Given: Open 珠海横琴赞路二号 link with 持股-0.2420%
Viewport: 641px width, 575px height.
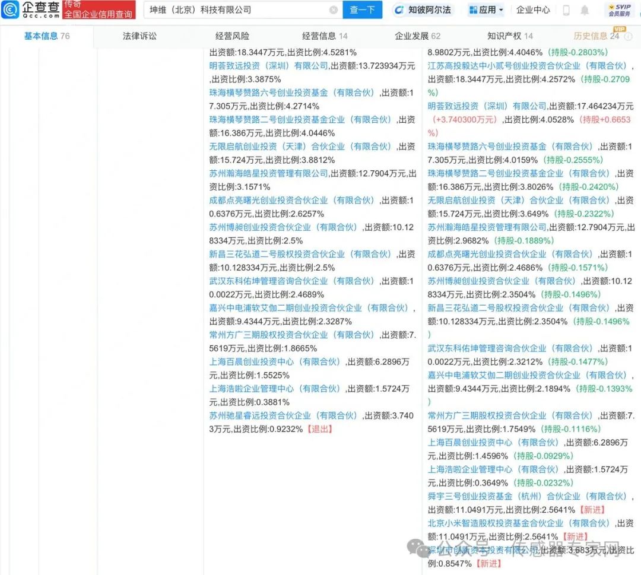Looking at the screenshot, I should tap(519, 173).
